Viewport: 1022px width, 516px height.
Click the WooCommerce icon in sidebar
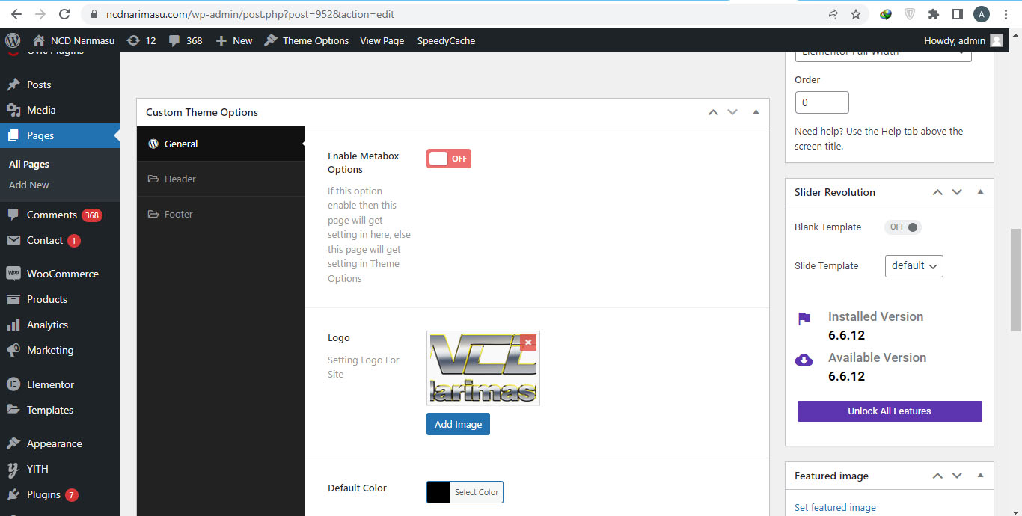click(13, 274)
